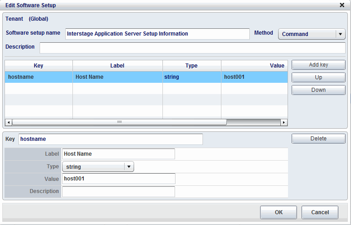Click the Software setup name field

pos(157,34)
